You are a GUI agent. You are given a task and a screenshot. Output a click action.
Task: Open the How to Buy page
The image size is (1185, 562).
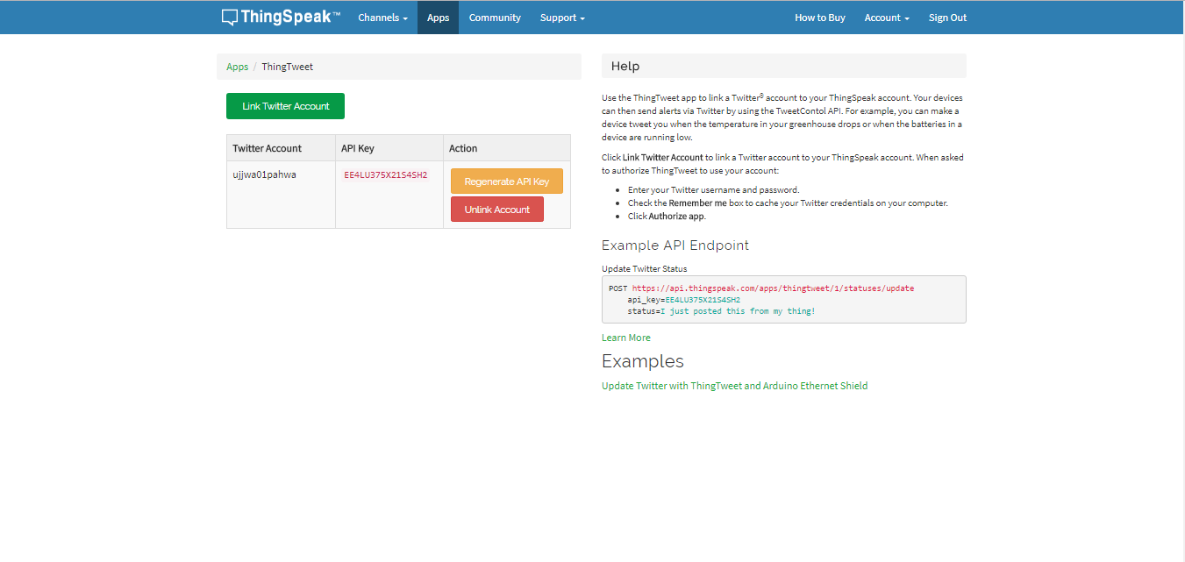pos(820,18)
